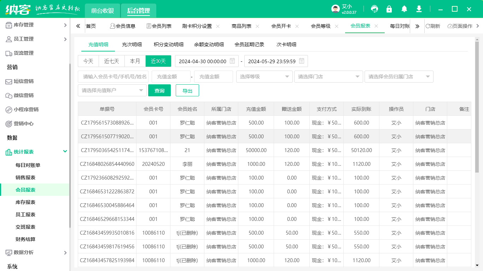This screenshot has width=483, height=271.
Task: Open calendar picker for start date
Action: click(232, 61)
